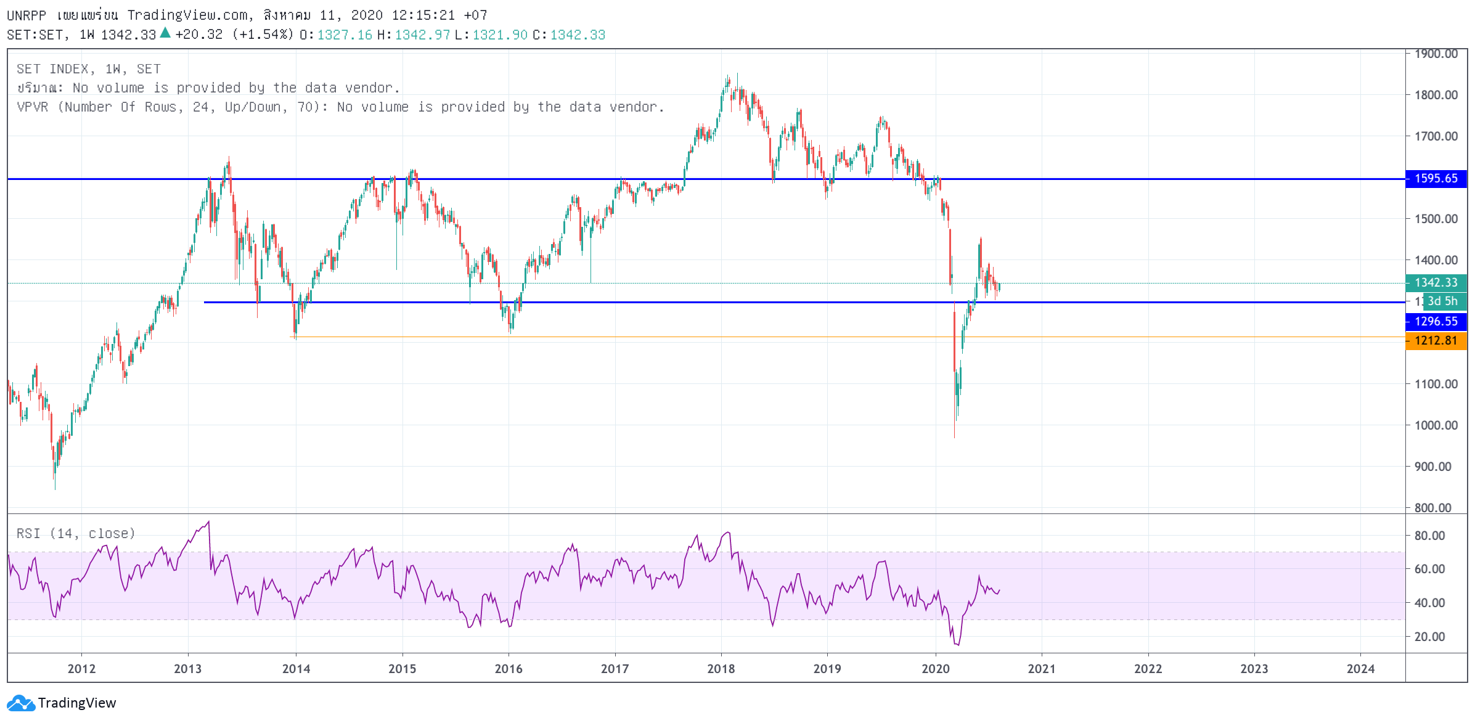Click the header O:1327.16 open value
Image resolution: width=1475 pixels, height=723 pixels.
pyautogui.click(x=336, y=35)
